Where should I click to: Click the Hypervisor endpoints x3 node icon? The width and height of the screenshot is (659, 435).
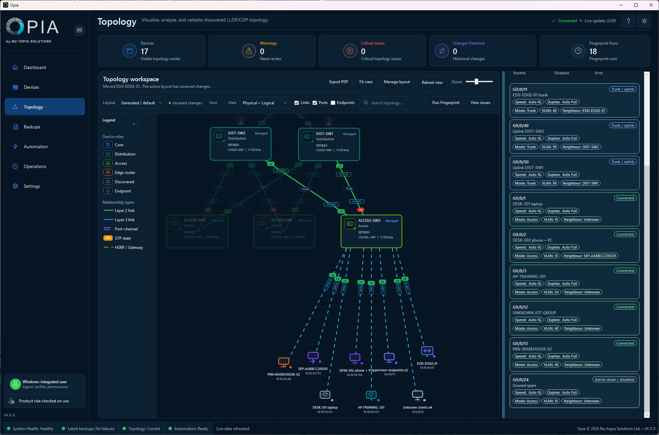[389, 357]
